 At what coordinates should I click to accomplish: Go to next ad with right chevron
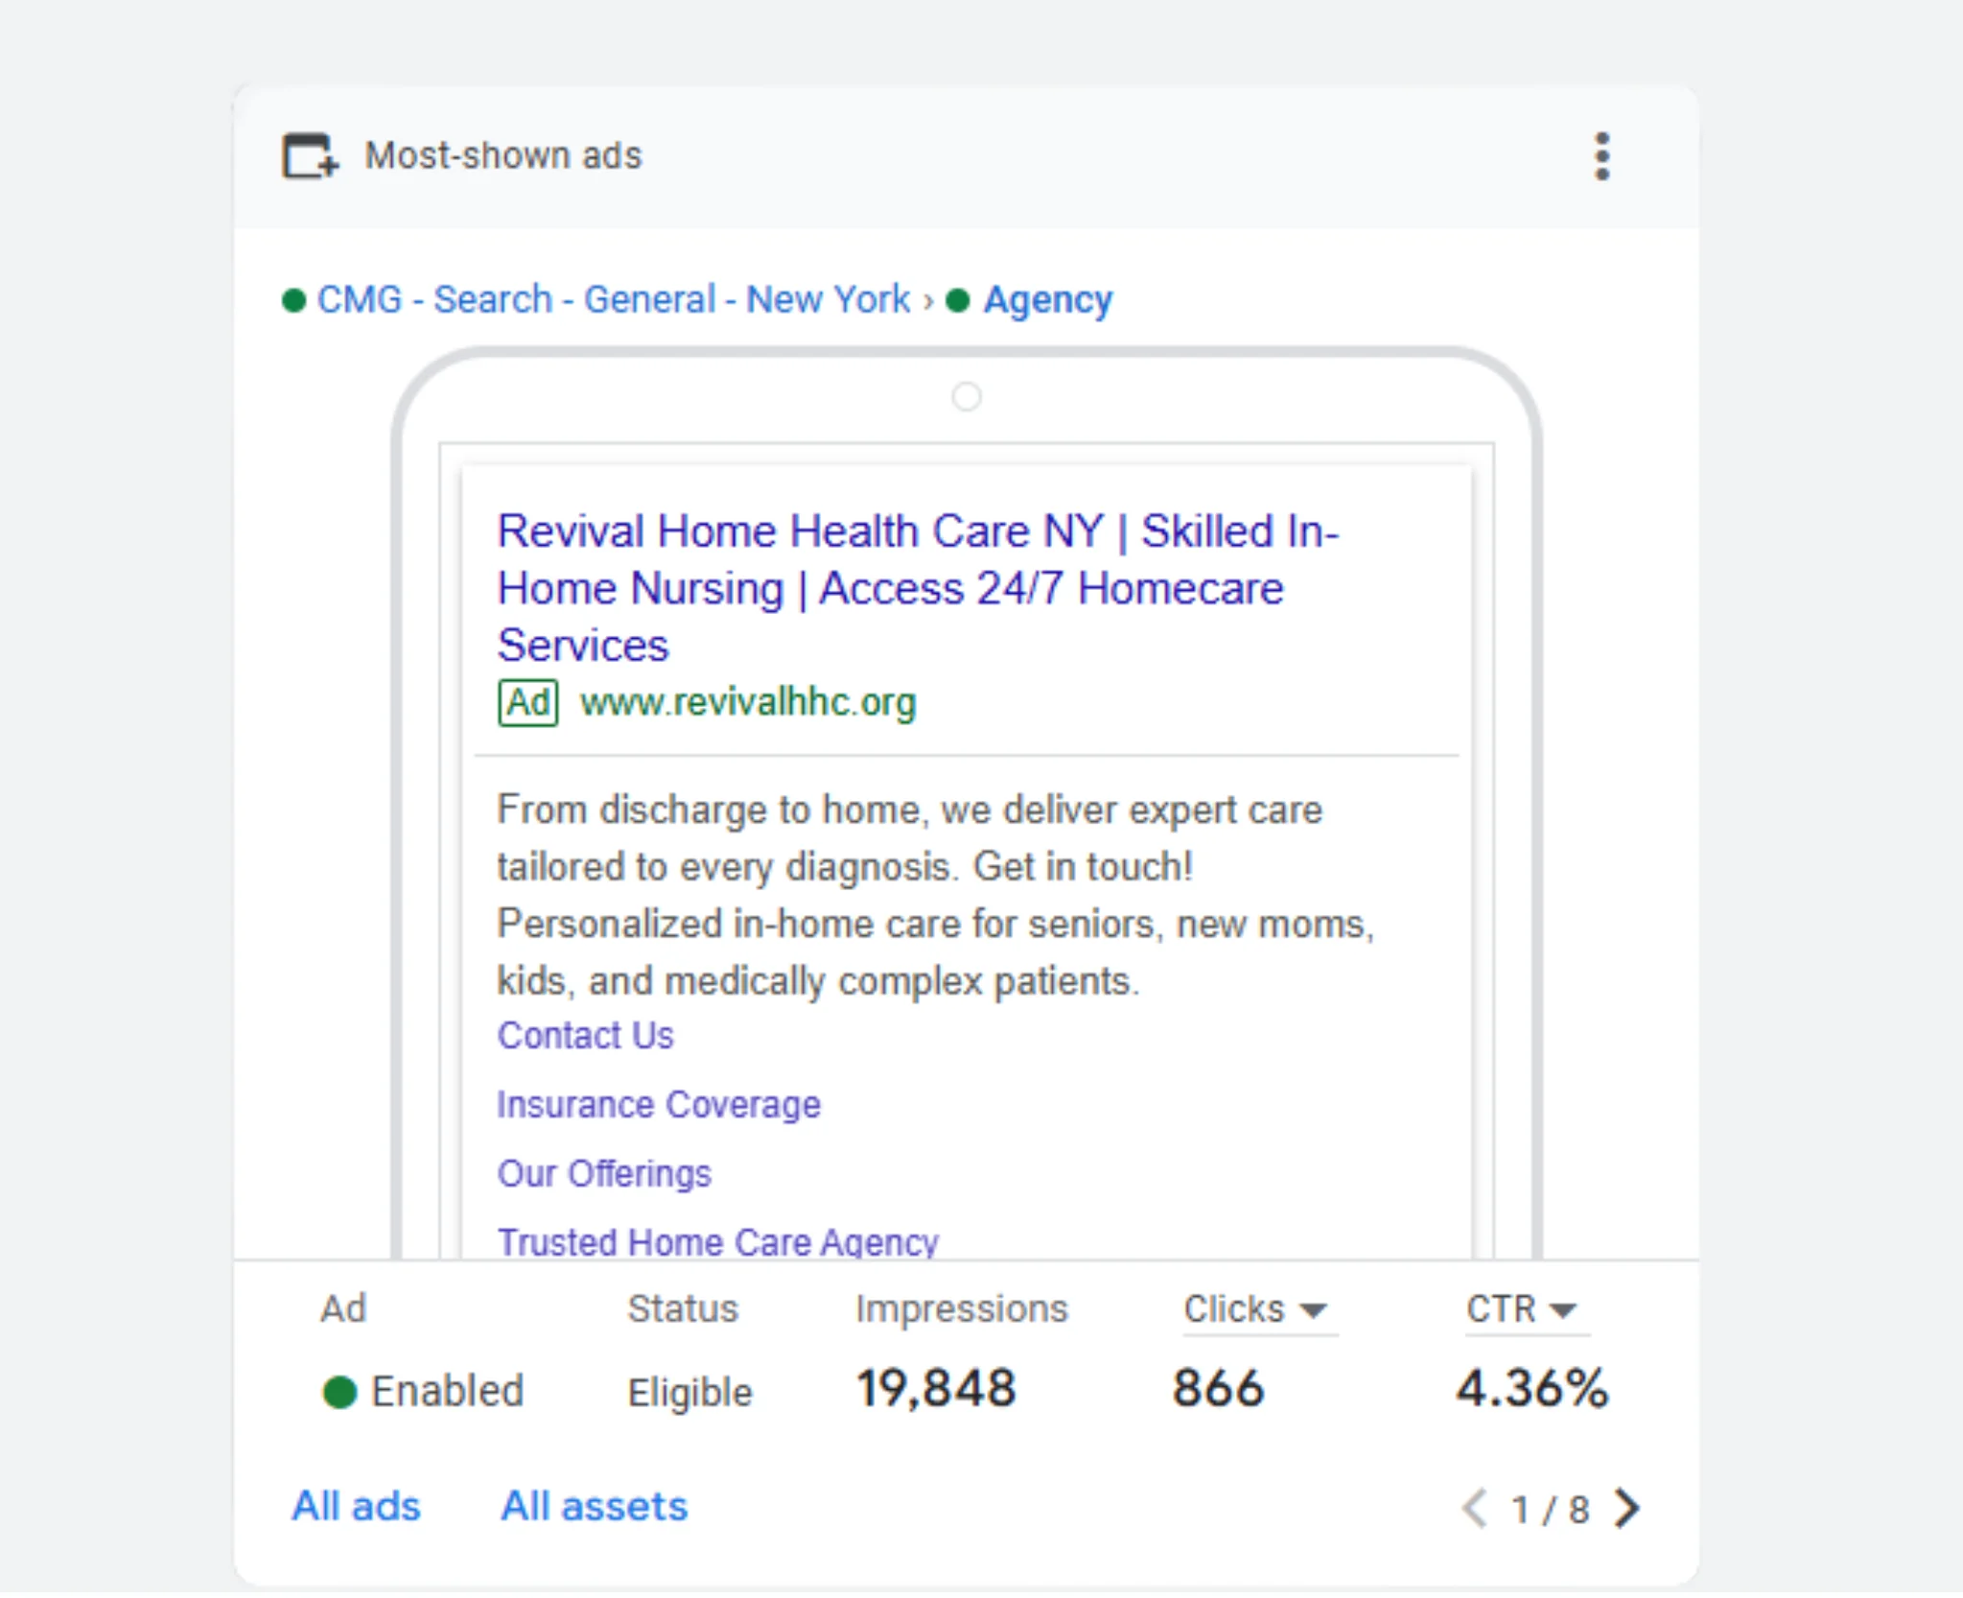1627,1508
